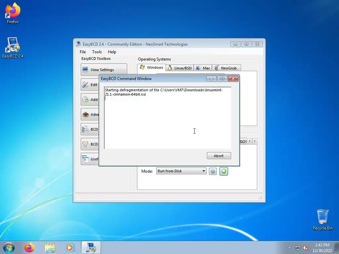
Task: Click the BCD deployment icon button
Action: click(x=90, y=144)
